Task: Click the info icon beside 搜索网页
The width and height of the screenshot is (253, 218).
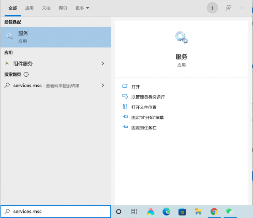Action: pos(26,74)
